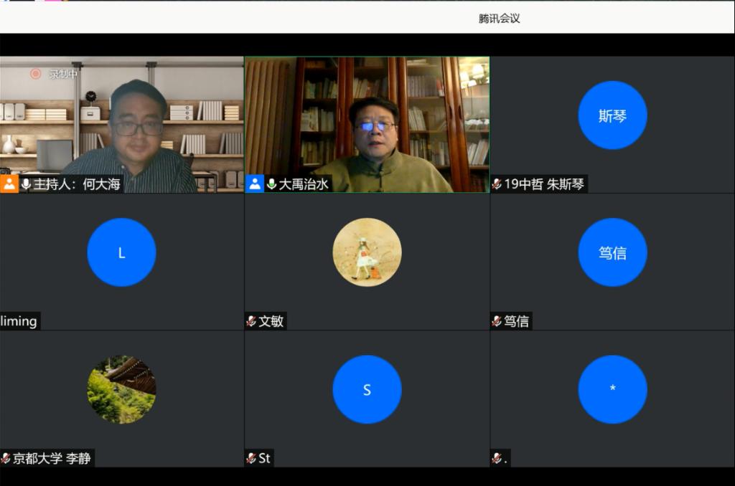735x486 pixels.
Task: Open the host 何大海 video tile
Action: click(122, 125)
